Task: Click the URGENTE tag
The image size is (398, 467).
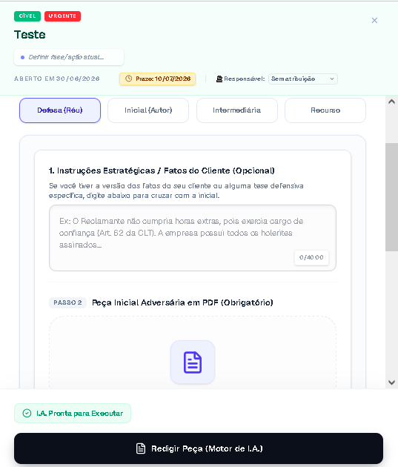Action: tap(62, 16)
